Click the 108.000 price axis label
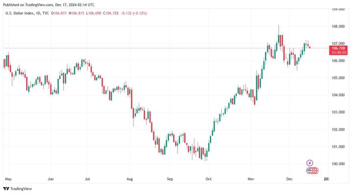The image size is (352, 194). (x=338, y=27)
